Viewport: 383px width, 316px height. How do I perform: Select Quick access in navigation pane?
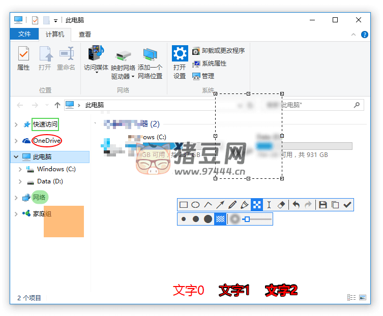tap(45, 124)
